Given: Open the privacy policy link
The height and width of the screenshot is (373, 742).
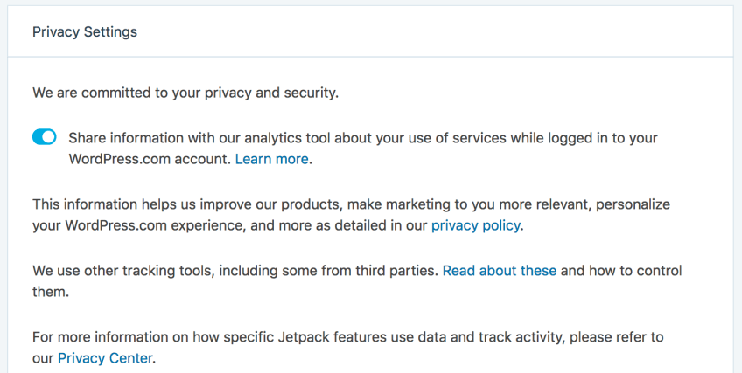Looking at the screenshot, I should [475, 225].
